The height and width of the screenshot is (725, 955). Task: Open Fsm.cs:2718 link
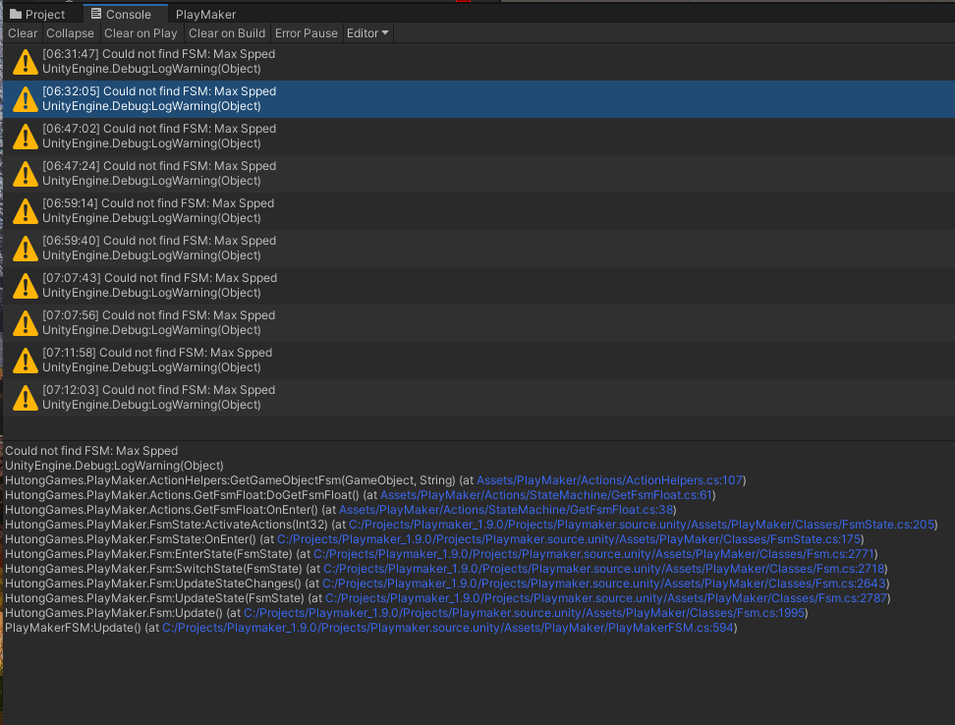[x=603, y=569]
